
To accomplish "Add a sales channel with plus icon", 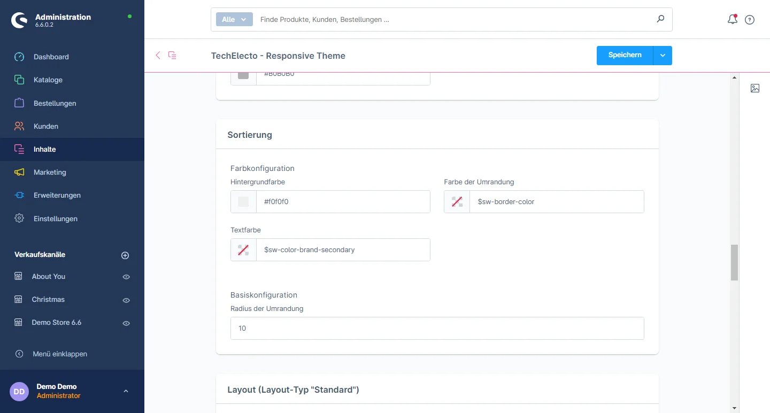I will pyautogui.click(x=125, y=255).
